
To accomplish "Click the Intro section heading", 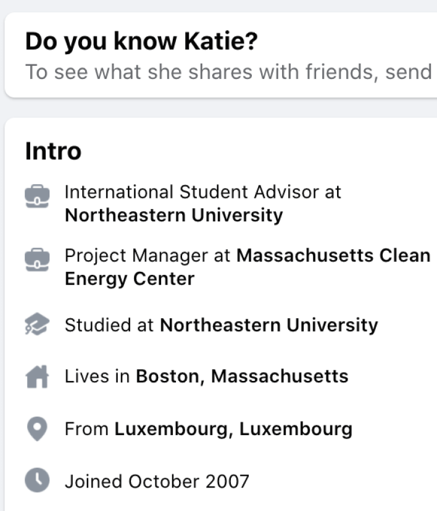I will tap(53, 151).
